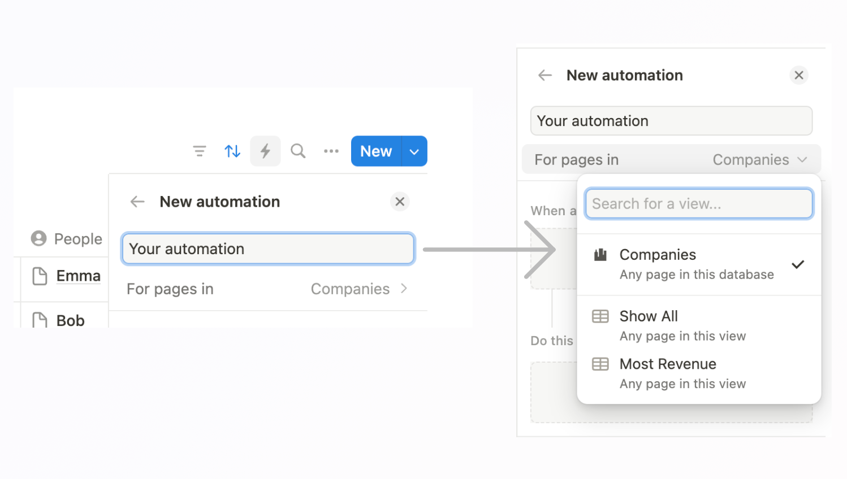Open the filter icon in database toolbar
Viewport: 847px width, 479px height.
coord(199,151)
